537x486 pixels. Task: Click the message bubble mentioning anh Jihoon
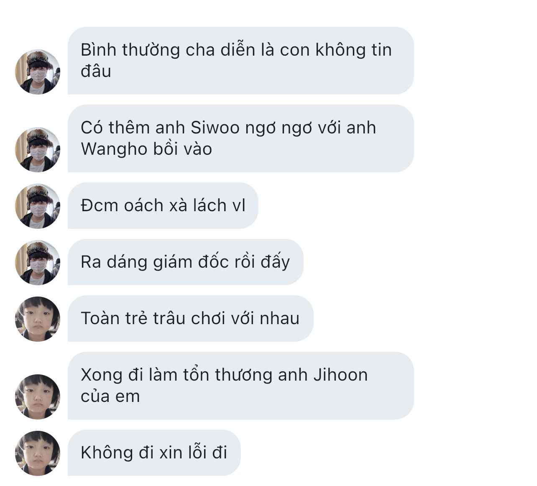(x=241, y=386)
